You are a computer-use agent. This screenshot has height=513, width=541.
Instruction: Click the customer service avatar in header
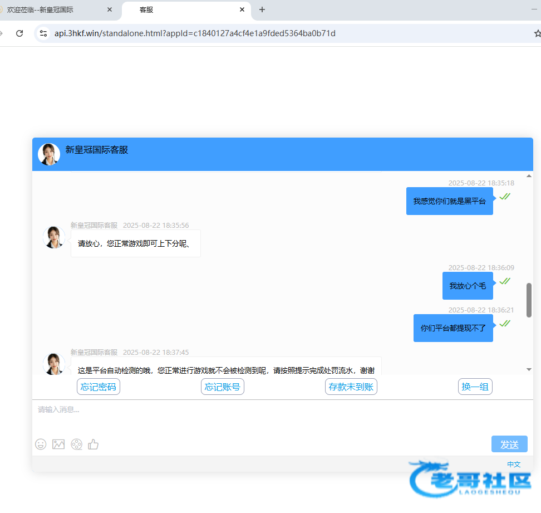[49, 154]
